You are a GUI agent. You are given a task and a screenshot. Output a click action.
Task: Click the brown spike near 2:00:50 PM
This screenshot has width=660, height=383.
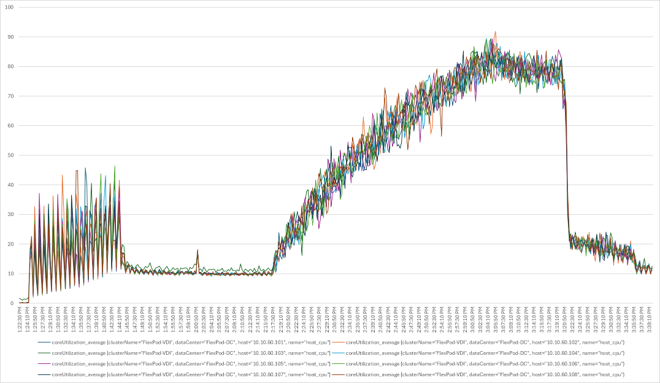click(198, 250)
